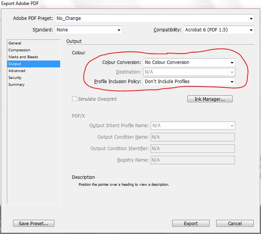261x234 pixels.
Task: Click the description text about positioning pointer
Action: (124, 185)
